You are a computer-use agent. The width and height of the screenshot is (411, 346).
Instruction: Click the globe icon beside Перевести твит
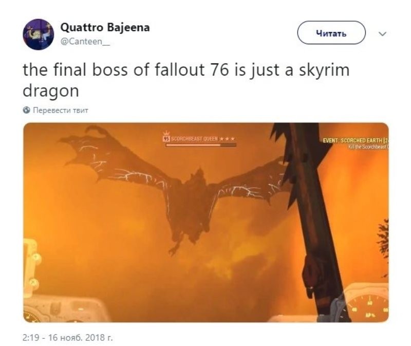tap(27, 110)
